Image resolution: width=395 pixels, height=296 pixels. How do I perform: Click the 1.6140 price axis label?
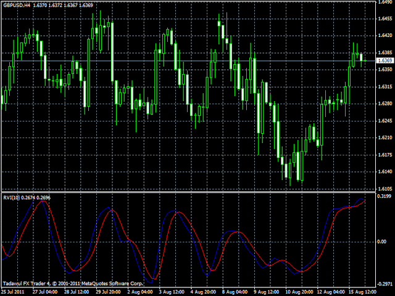coord(385,171)
